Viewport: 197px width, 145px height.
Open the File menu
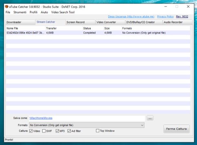coord(8,12)
